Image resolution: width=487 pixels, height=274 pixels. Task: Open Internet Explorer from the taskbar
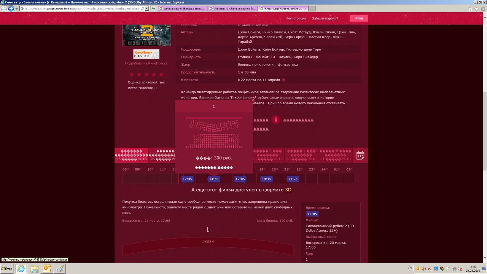[21, 268]
